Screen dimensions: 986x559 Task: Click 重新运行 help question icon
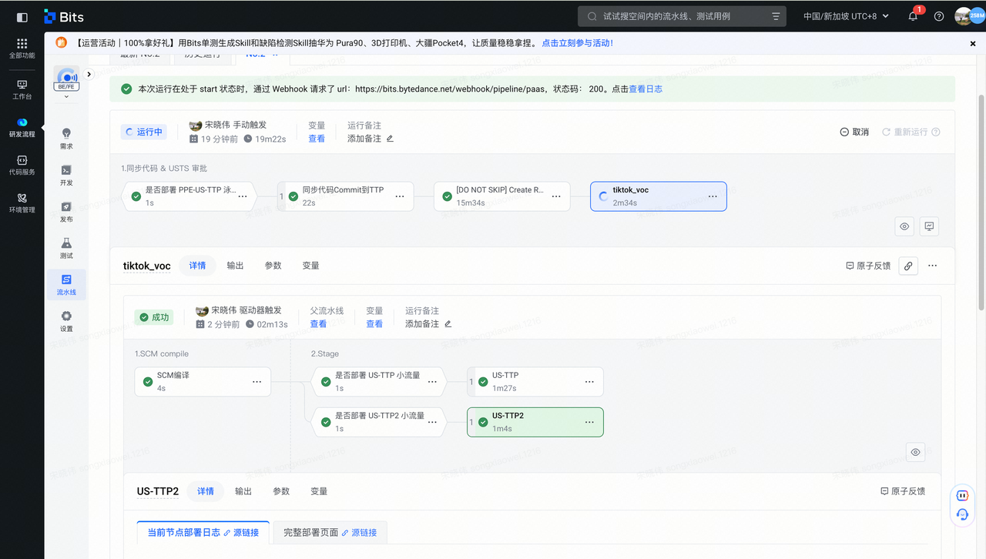coord(936,132)
